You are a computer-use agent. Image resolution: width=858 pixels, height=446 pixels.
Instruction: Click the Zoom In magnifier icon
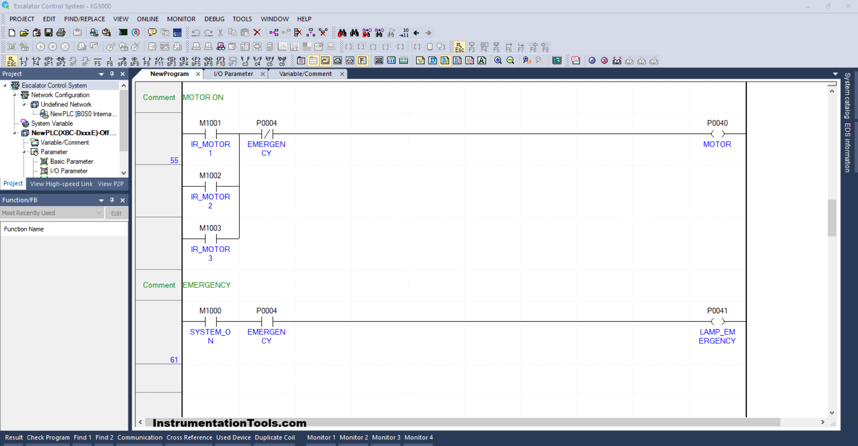(x=498, y=60)
